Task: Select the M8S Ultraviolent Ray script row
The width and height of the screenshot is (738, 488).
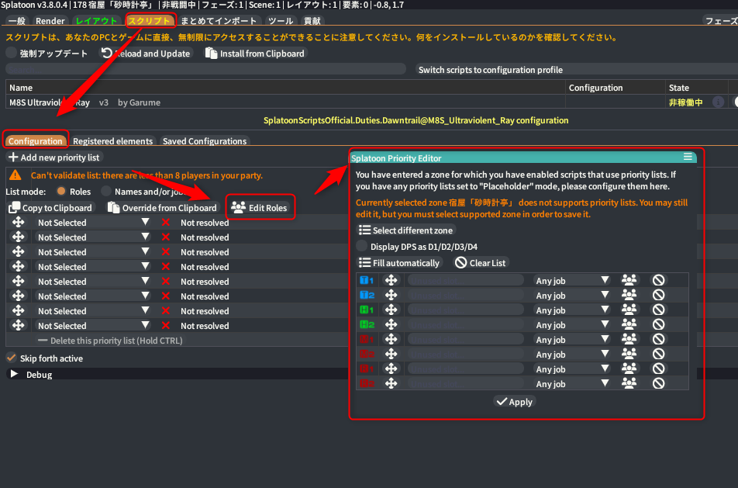Action: pyautogui.click(x=285, y=102)
